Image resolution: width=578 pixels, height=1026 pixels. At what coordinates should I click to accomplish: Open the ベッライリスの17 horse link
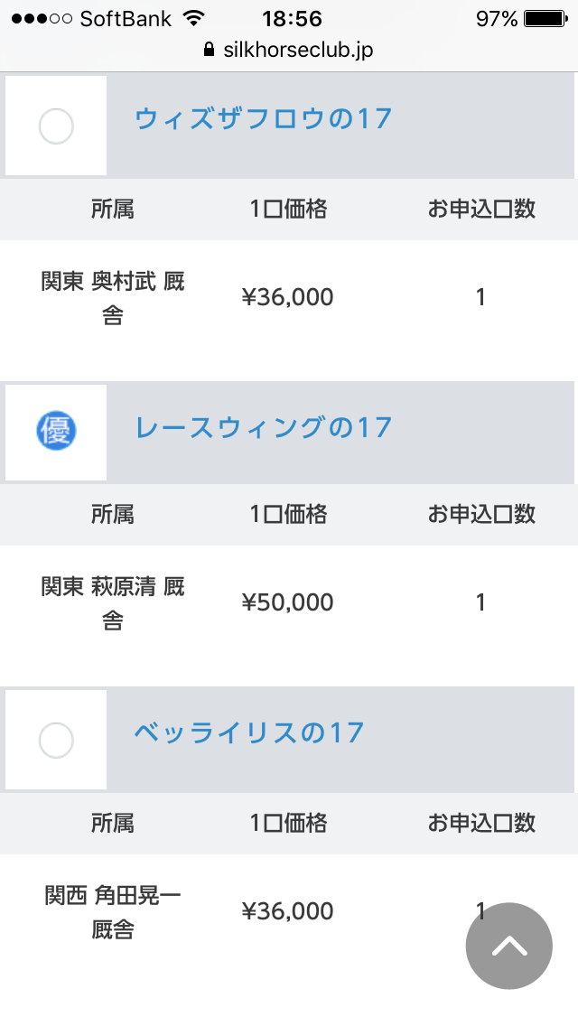point(249,732)
